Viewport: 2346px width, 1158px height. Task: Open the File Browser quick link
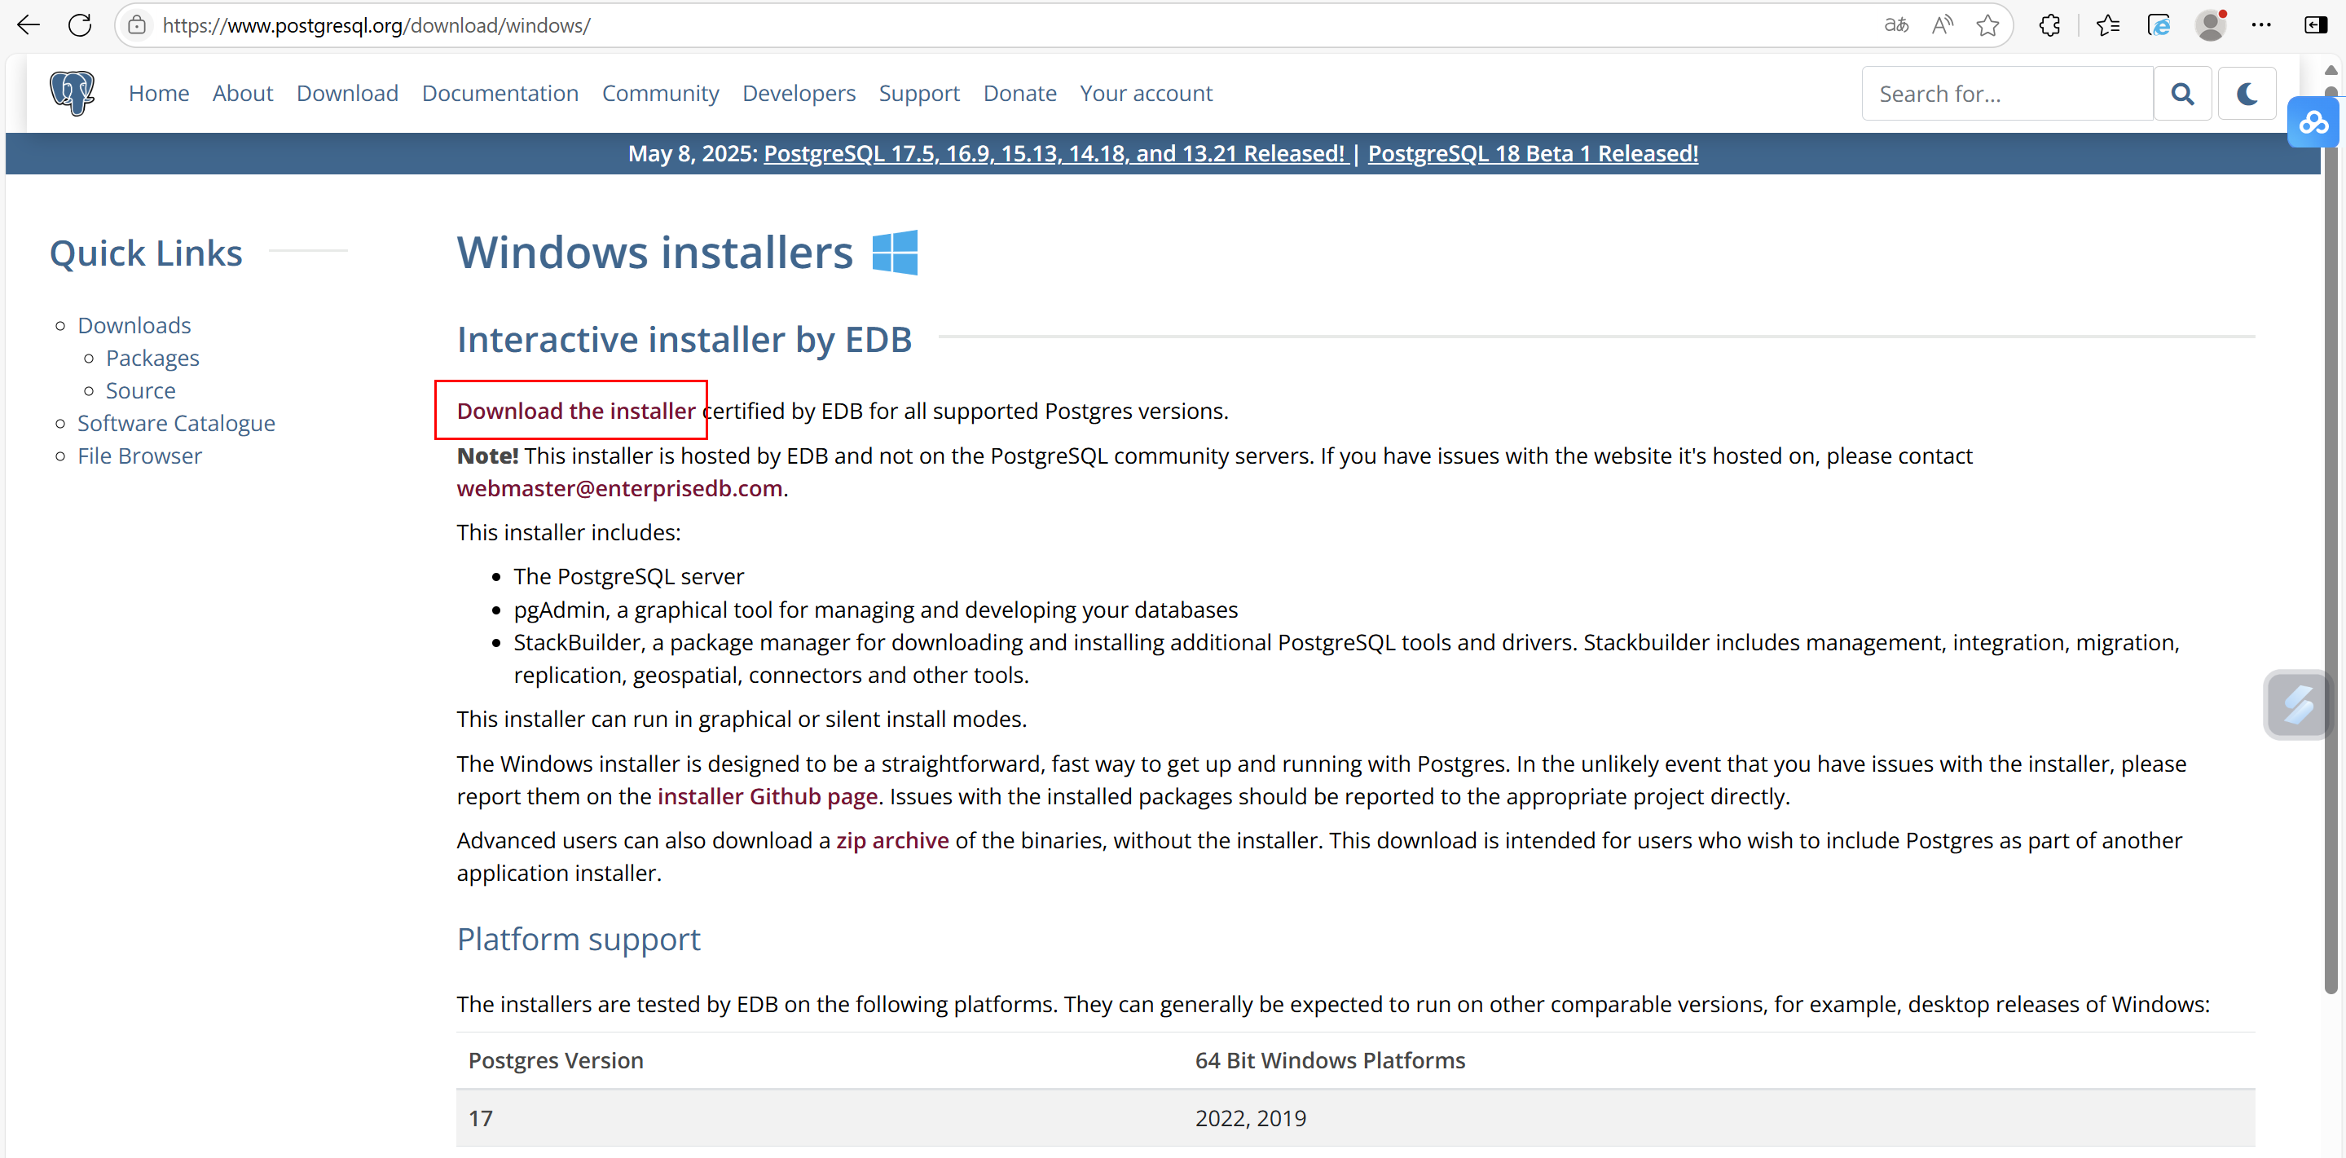139,456
